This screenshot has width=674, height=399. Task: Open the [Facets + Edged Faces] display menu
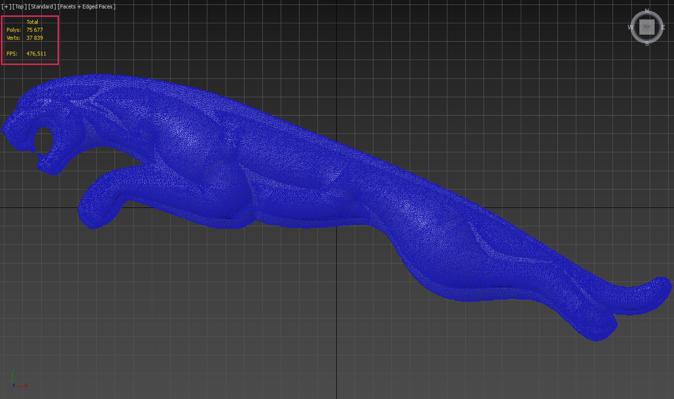tap(87, 6)
